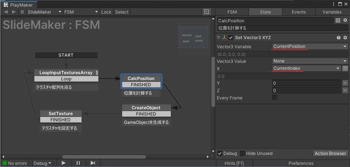Collapse the Set Vector3 XYZ action foldout
350x167 pixels.
pyautogui.click(x=219, y=38)
